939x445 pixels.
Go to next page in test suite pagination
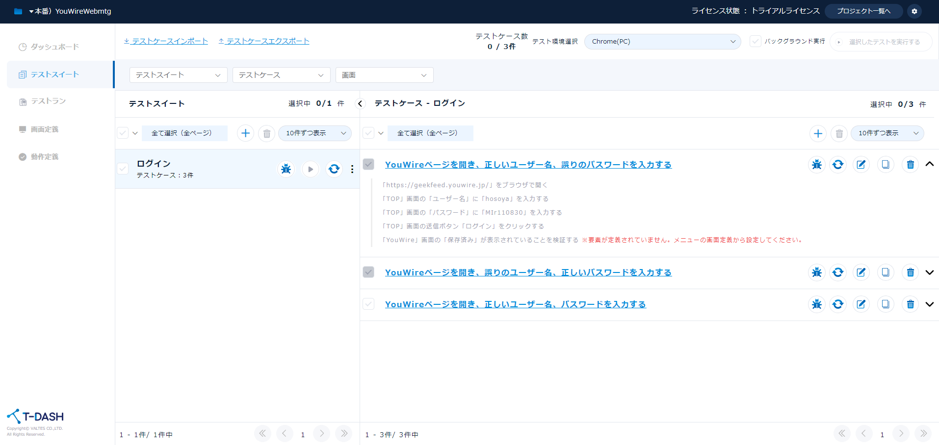tap(322, 434)
